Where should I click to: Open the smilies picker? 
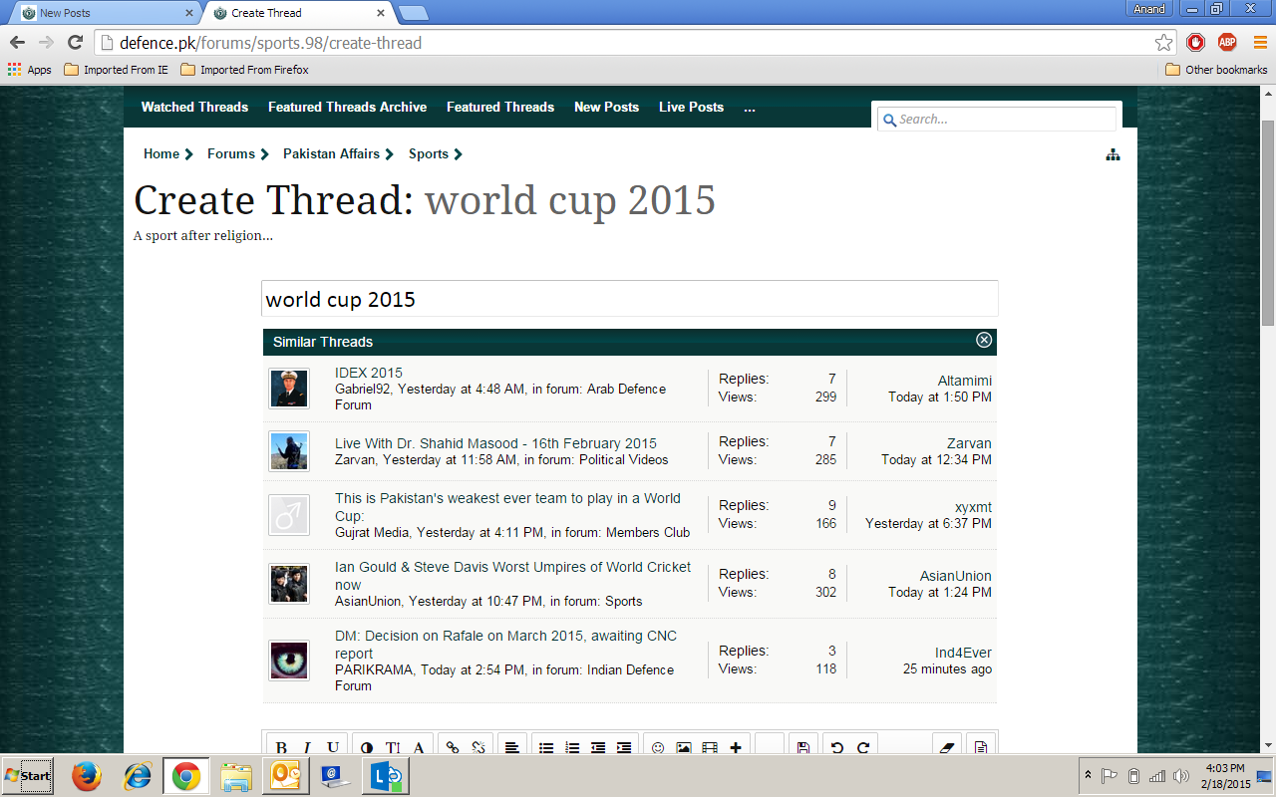(658, 747)
